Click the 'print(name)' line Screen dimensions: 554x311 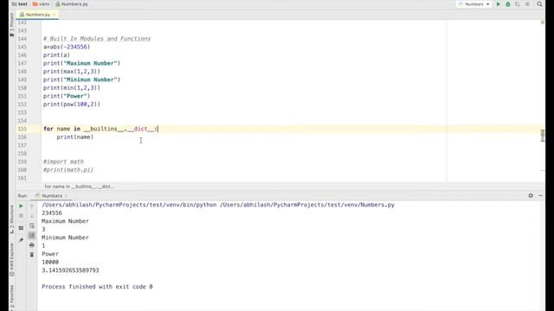[75, 137]
